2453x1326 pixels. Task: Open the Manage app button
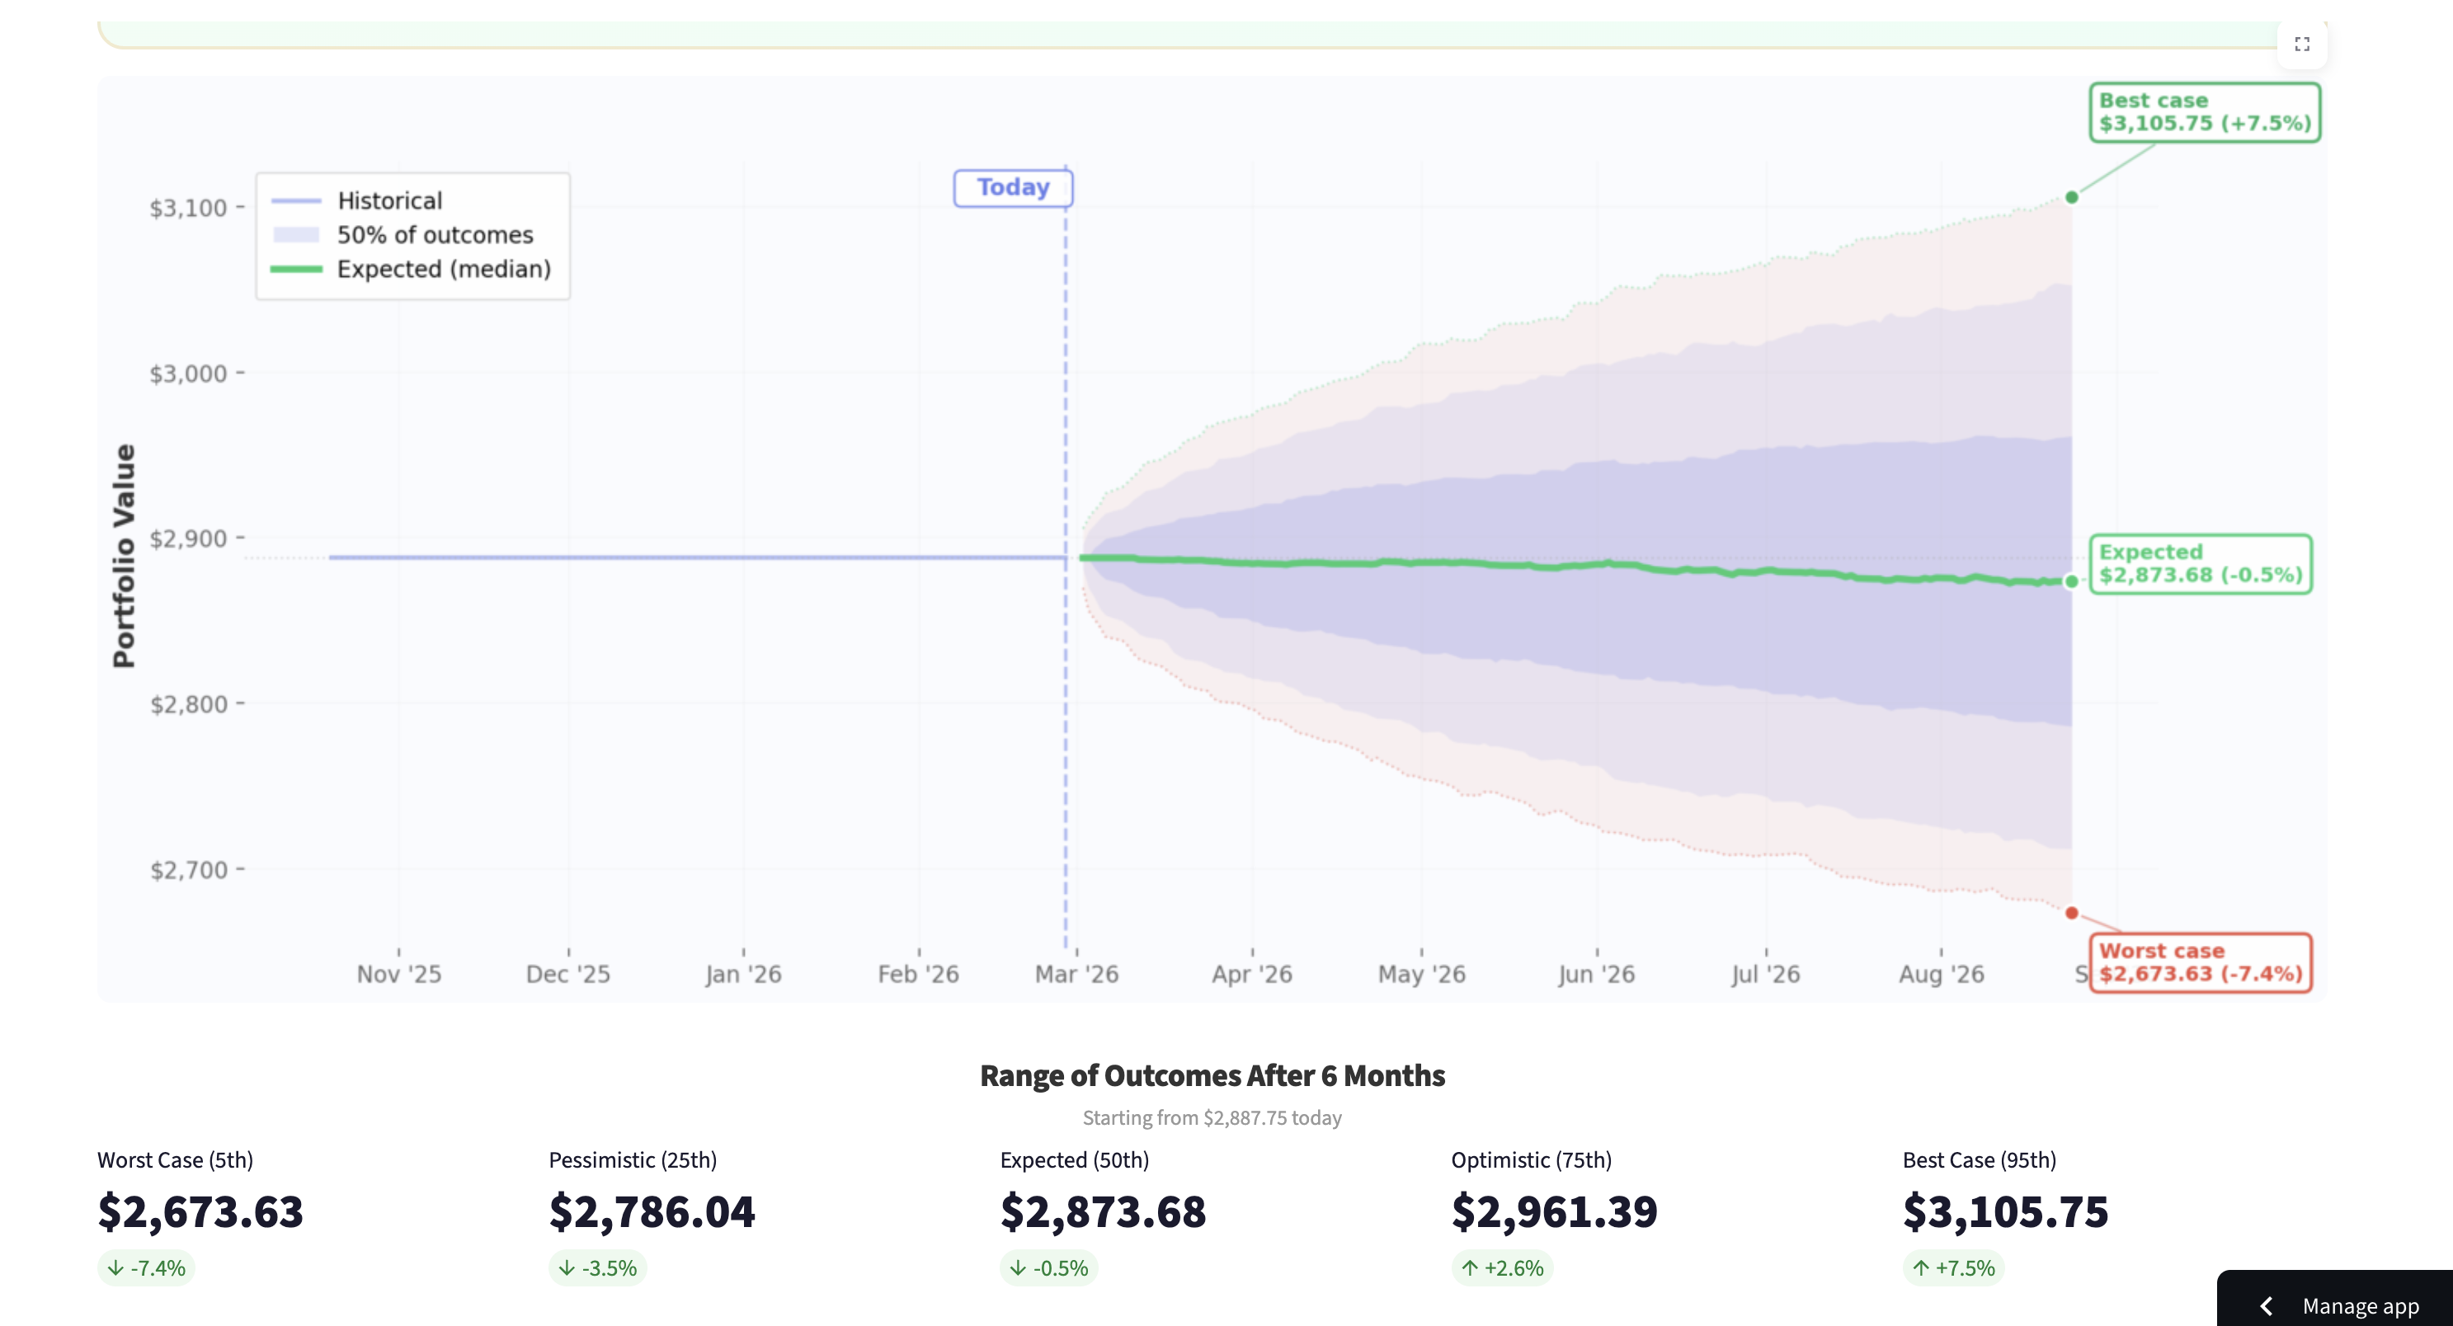(2360, 1306)
